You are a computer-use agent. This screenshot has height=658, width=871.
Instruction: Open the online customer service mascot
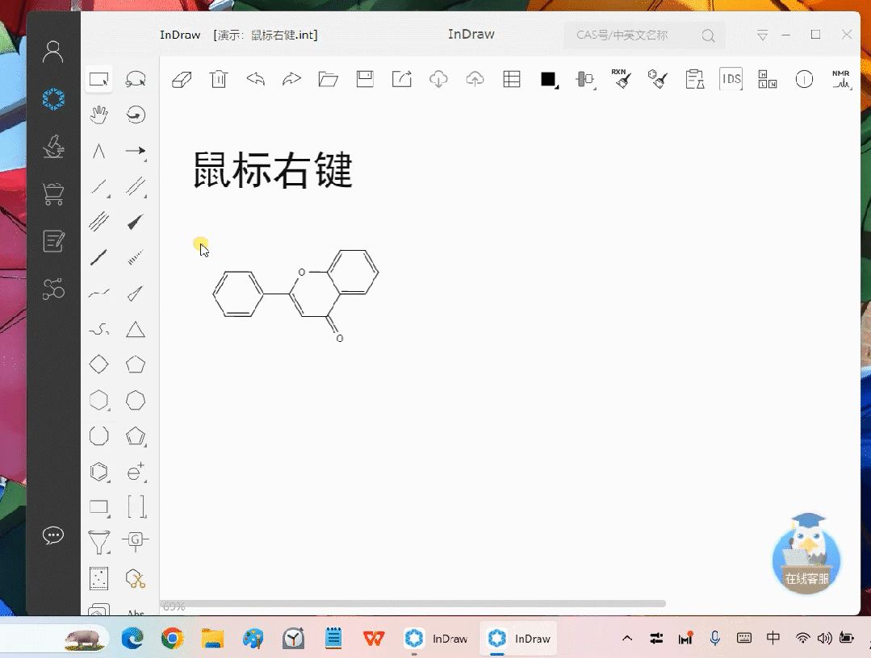coord(807,554)
